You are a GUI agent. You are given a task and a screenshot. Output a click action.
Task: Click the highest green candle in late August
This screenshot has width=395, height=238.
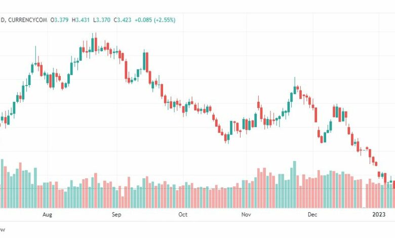[x=93, y=45]
